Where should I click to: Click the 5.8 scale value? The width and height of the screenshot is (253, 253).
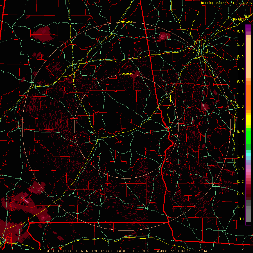(x=240, y=94)
